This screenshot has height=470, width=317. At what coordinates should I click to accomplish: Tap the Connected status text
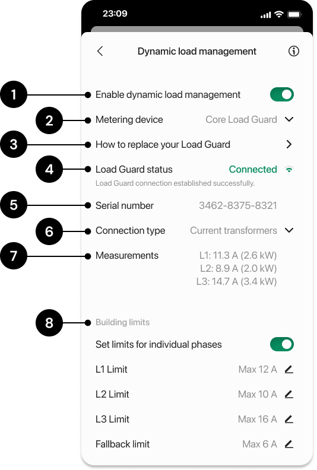pyautogui.click(x=253, y=169)
